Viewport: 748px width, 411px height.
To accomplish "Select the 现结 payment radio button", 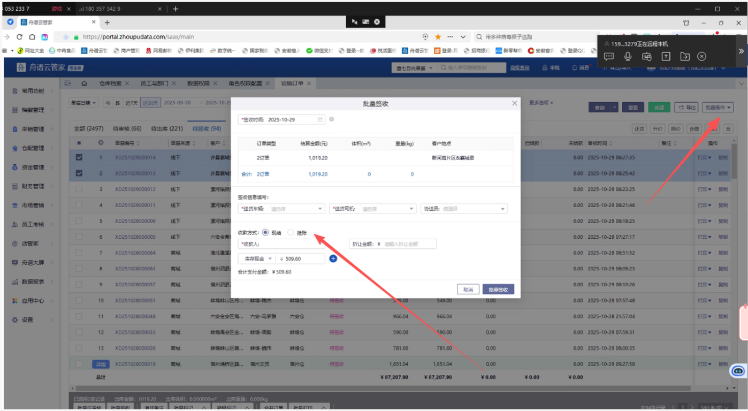I will point(265,233).
